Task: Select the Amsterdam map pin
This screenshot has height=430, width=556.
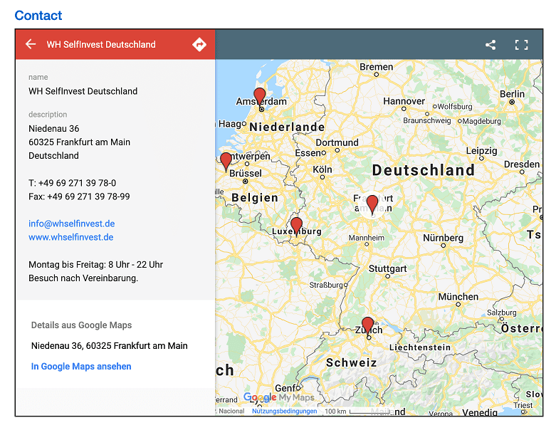Action: pyautogui.click(x=260, y=96)
